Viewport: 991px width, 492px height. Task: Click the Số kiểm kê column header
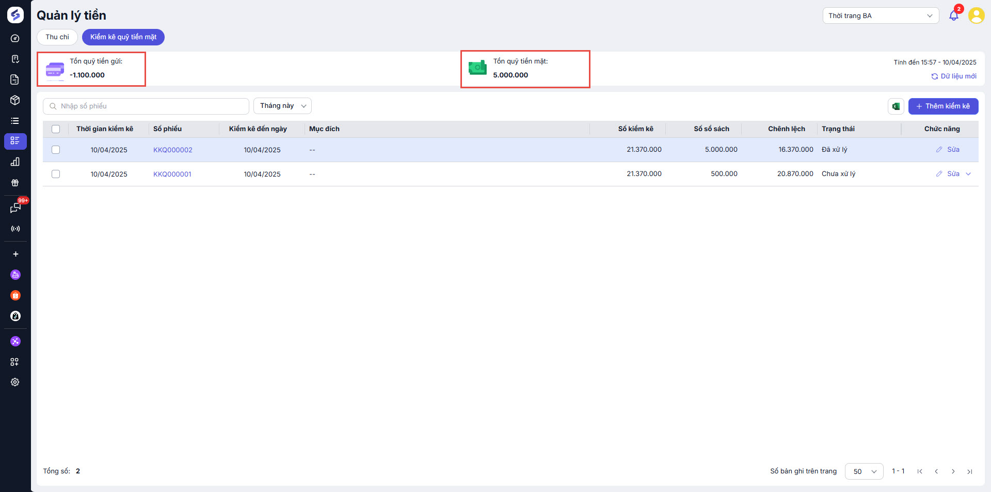pos(636,129)
